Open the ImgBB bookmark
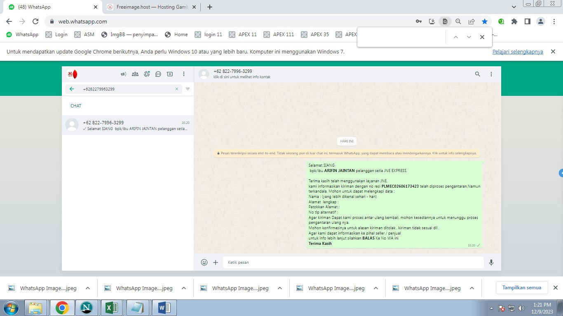Image resolution: width=563 pixels, height=316 pixels. point(129,35)
